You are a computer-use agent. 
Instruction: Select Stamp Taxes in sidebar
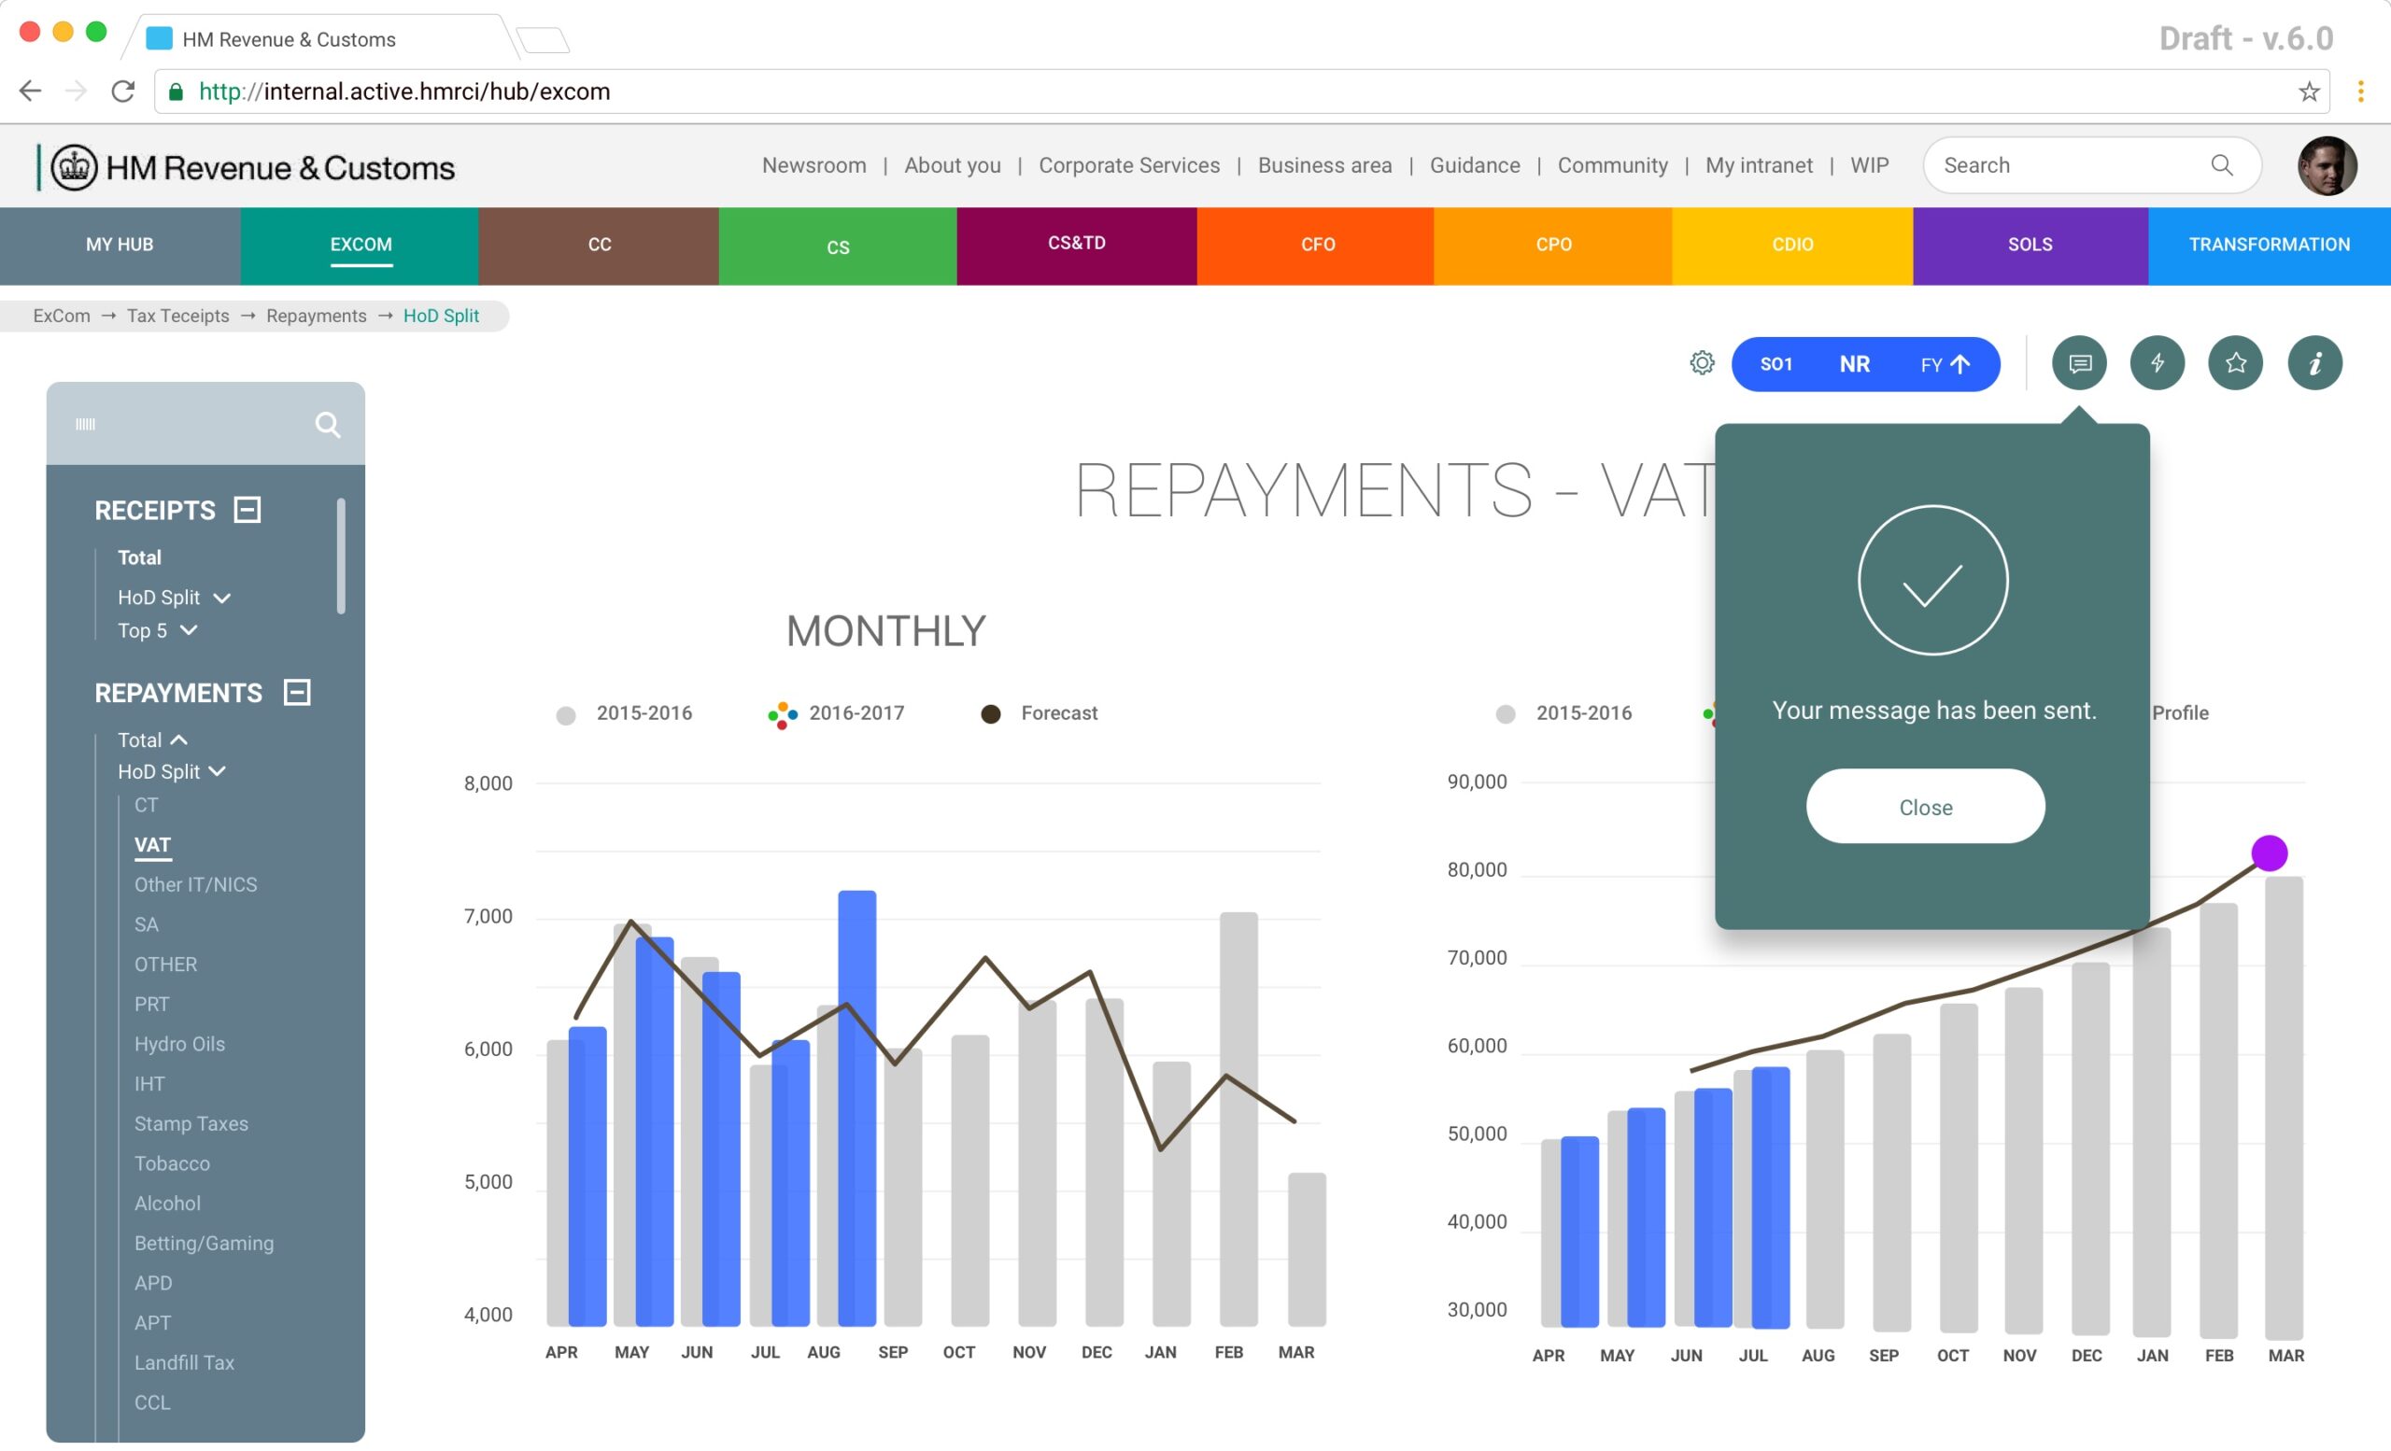[x=191, y=1124]
